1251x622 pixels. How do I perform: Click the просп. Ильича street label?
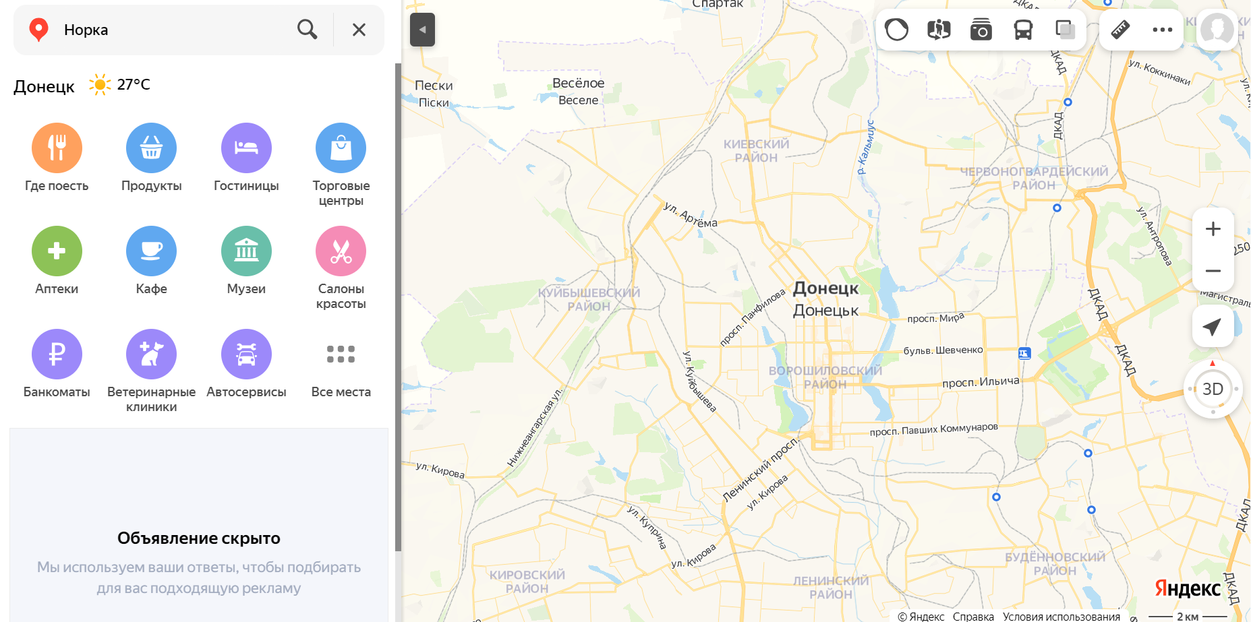981,382
